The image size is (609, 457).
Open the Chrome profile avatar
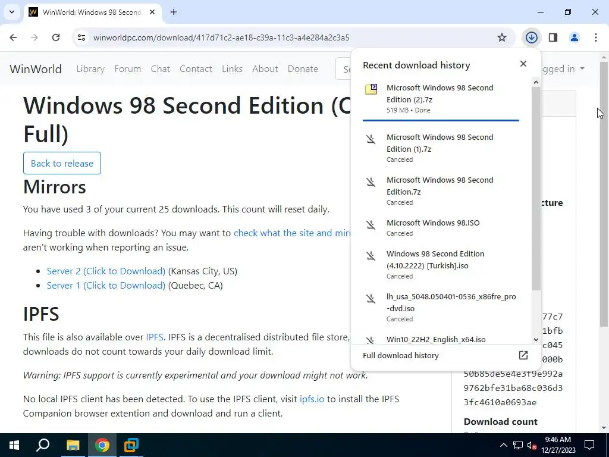tap(575, 37)
